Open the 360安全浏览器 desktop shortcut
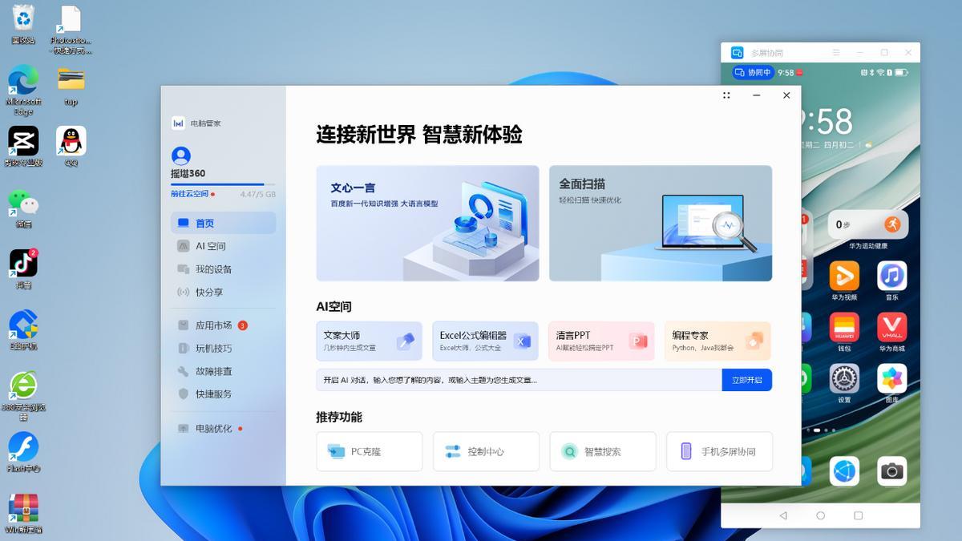 point(23,396)
